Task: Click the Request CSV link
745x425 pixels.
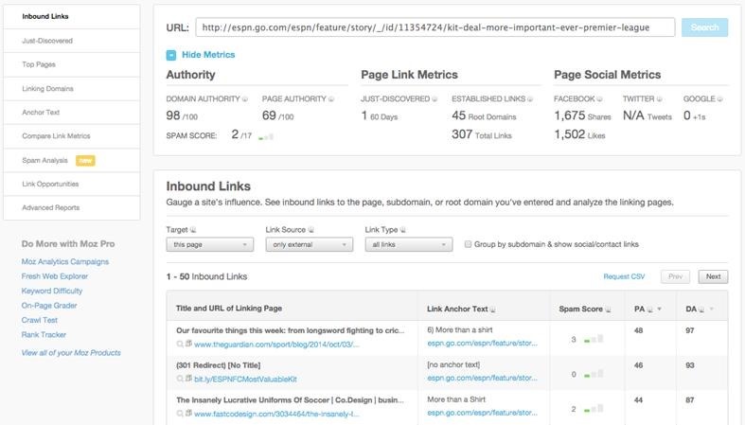Action: tap(624, 276)
